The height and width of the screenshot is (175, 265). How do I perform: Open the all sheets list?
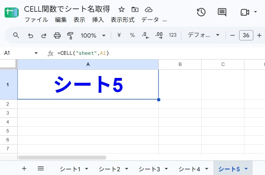coord(41,169)
